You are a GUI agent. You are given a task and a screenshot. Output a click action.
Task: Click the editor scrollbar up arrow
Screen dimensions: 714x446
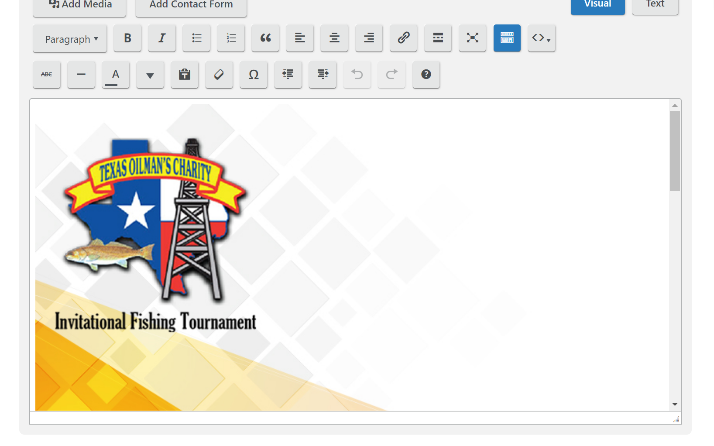click(675, 106)
